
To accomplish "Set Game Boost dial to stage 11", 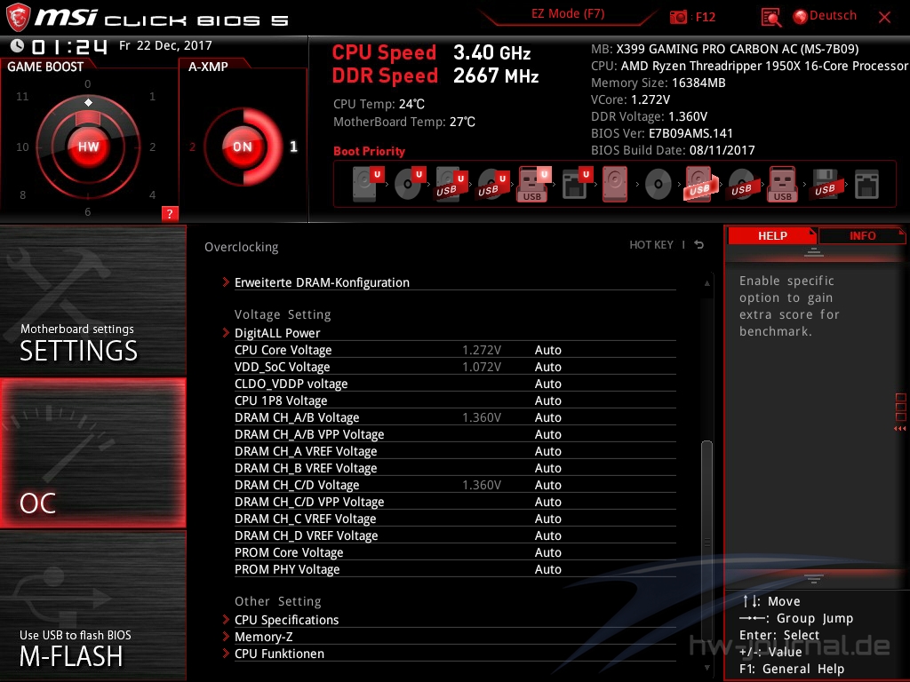I will [22, 96].
